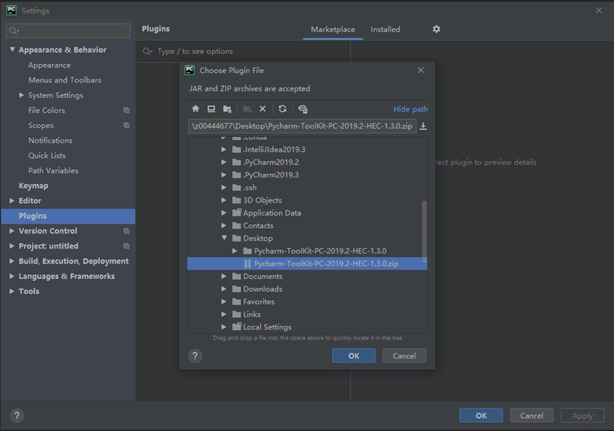The height and width of the screenshot is (431, 614).
Task: Expand Pycharm-ToolKit-PC-2019.2-HEC-1.3.0 folder
Action: click(235, 251)
